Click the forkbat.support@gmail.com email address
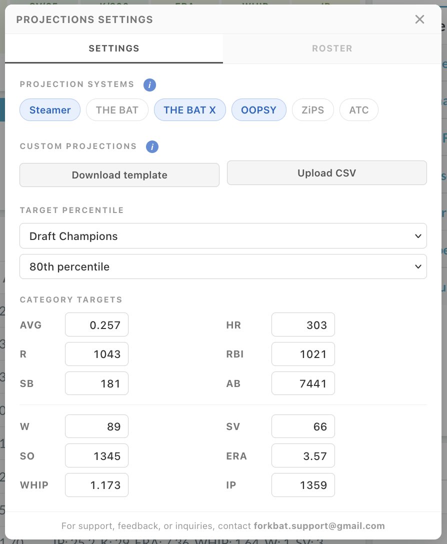 click(319, 526)
